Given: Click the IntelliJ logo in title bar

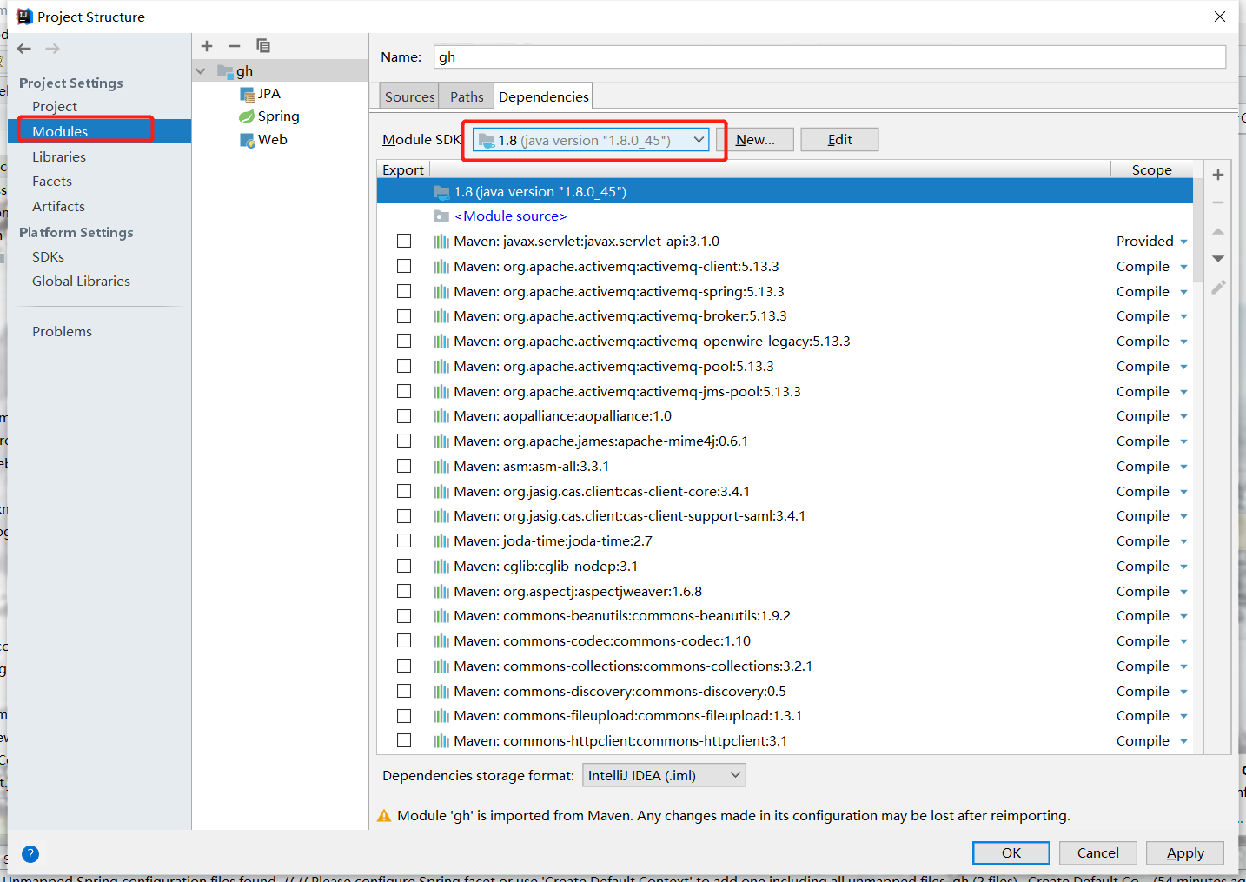Looking at the screenshot, I should pyautogui.click(x=24, y=17).
